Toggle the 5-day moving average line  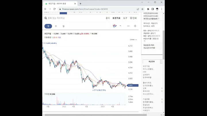(52, 37)
